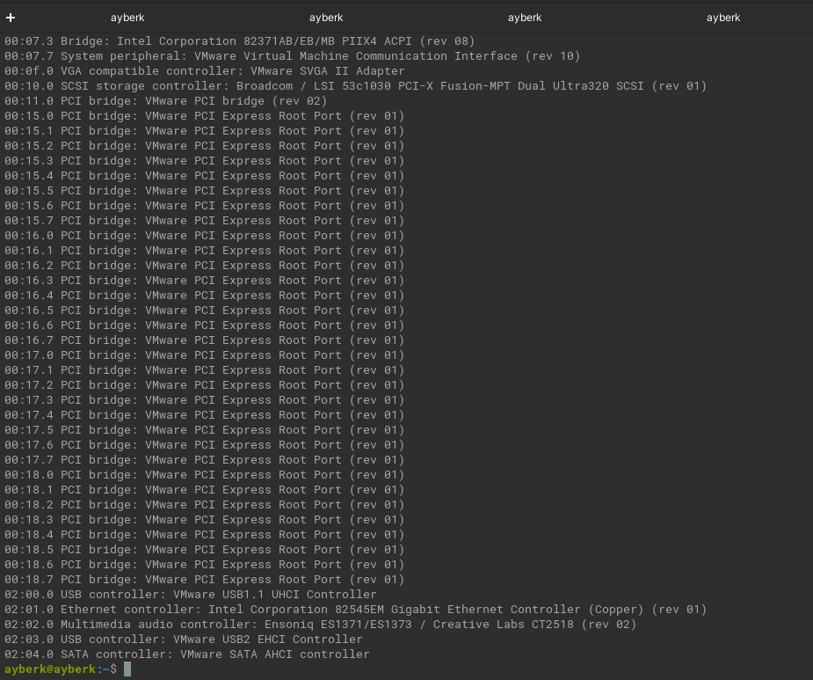Viewport: 813px width, 680px height.
Task: Click the 00:16.0 PCI bridge line
Action: coord(204,236)
